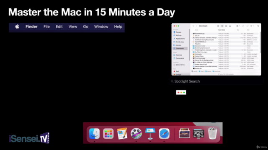Click Downloads in the Finder path bar

click(x=216, y=71)
